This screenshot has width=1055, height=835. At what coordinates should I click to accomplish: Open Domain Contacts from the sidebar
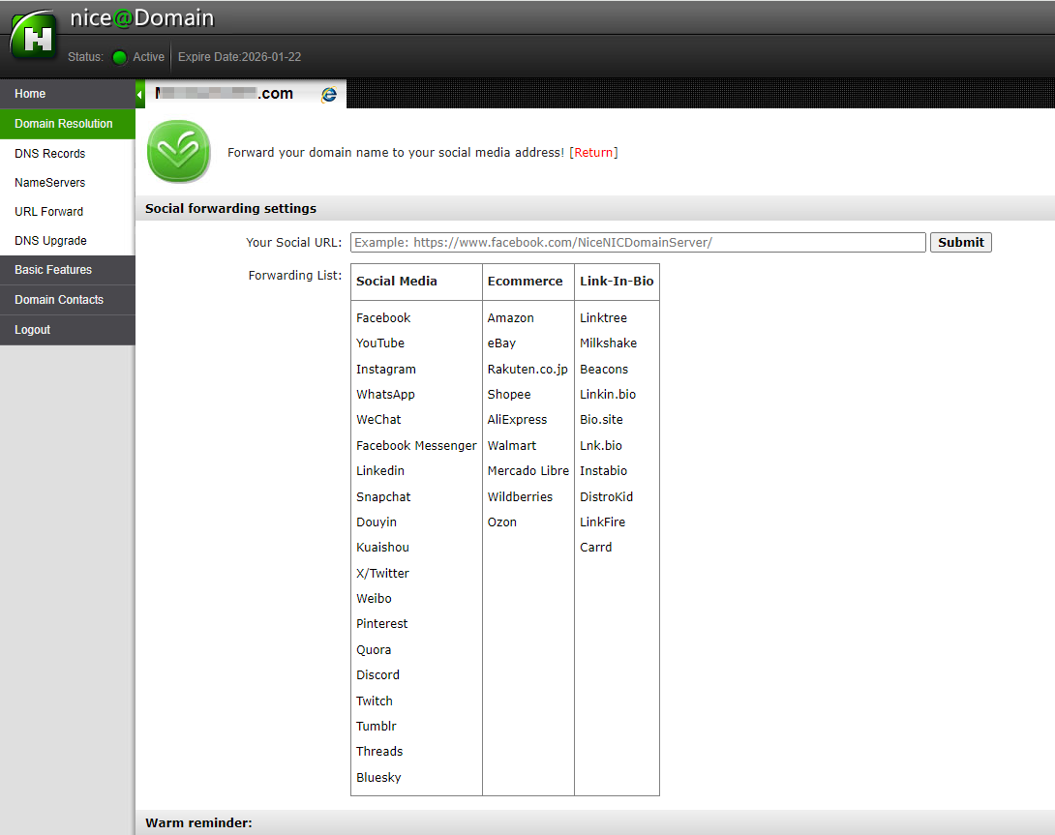click(x=59, y=300)
